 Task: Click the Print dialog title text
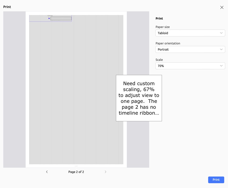[x=7, y=7]
